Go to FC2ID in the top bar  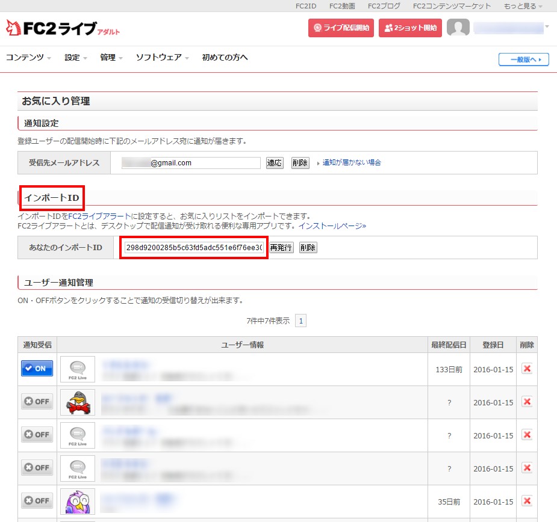tap(306, 6)
